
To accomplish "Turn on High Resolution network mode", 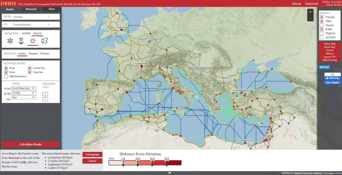I will click(6, 76).
